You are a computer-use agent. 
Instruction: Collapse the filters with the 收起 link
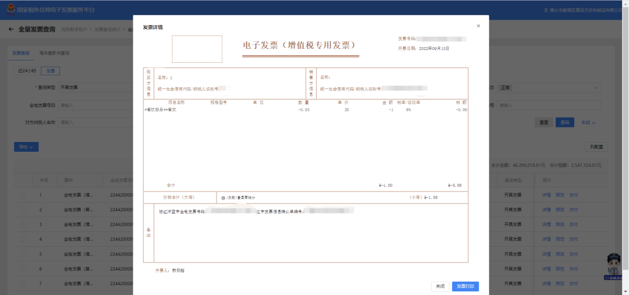tap(588, 123)
